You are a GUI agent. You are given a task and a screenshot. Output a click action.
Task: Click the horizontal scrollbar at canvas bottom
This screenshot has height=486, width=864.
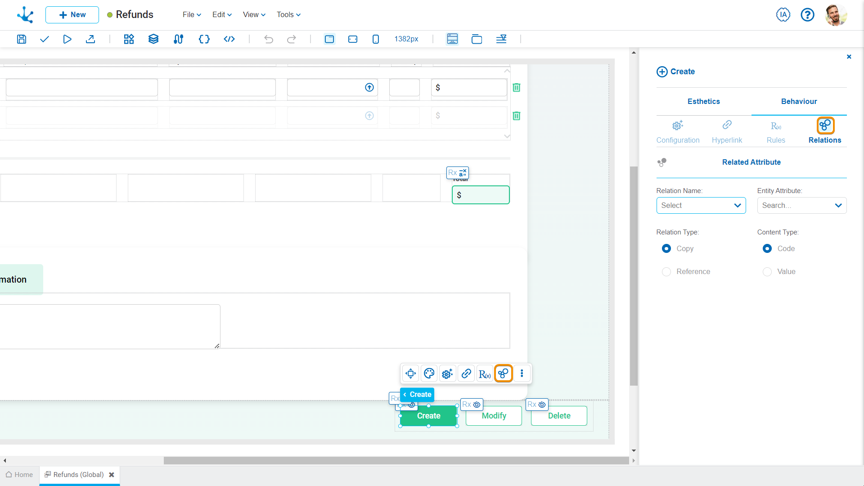[396, 460]
